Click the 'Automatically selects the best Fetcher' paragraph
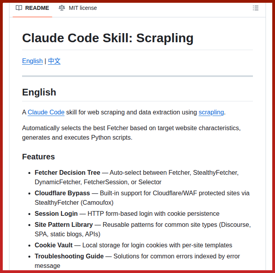275x273 pixels. [x=131, y=133]
